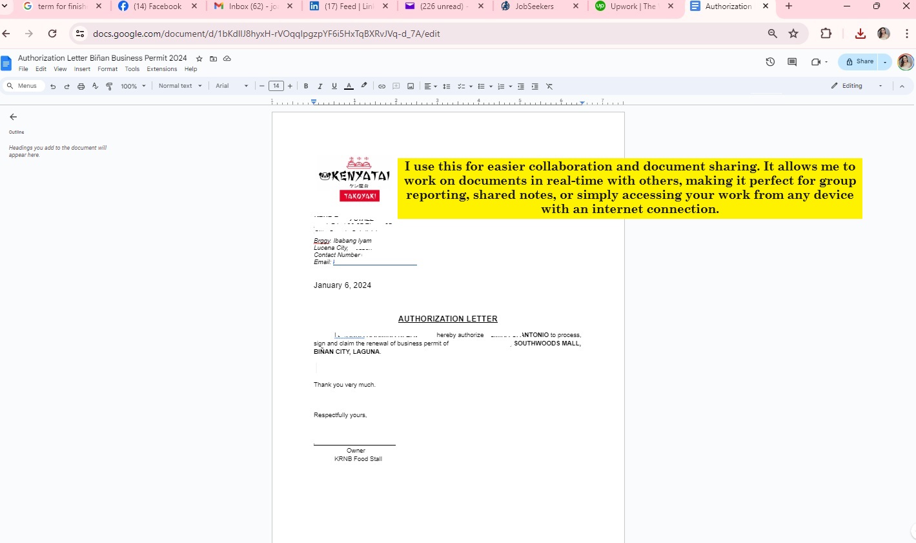Add a comment using the toolbar icon
Screen dimensions: 916x543
coord(396,86)
